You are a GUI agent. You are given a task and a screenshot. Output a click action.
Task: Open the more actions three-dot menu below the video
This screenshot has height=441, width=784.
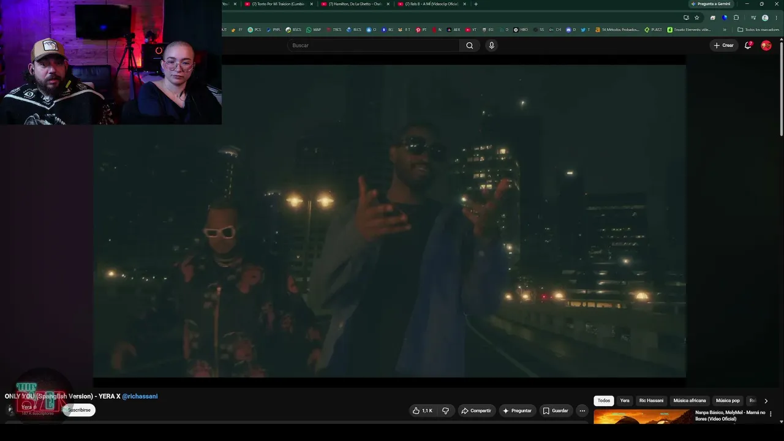(582, 411)
